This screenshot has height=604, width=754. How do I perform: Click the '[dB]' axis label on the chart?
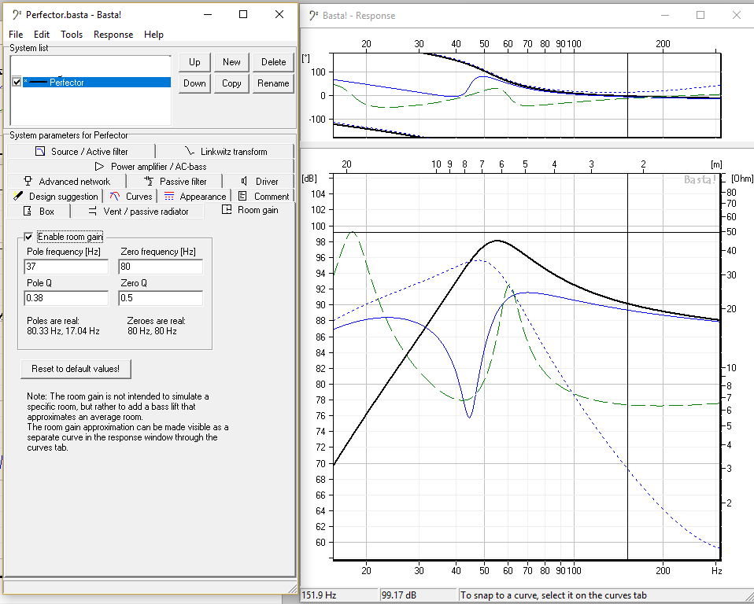(x=309, y=179)
